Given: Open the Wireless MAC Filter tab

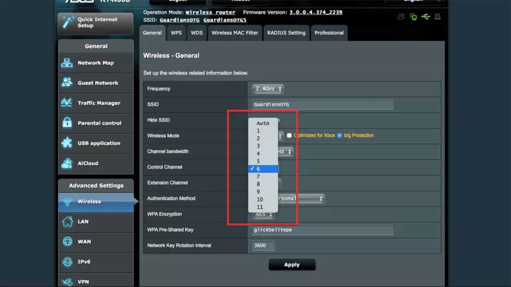Looking at the screenshot, I should pos(235,33).
